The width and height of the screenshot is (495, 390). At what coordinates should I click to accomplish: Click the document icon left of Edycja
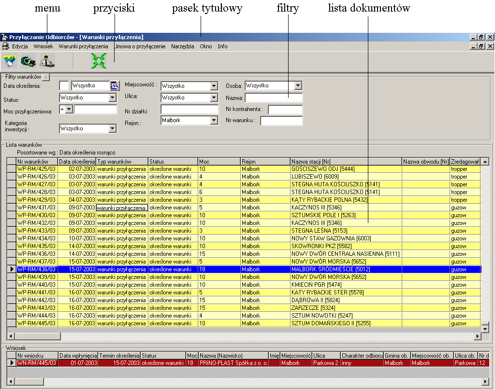[x=5, y=46]
